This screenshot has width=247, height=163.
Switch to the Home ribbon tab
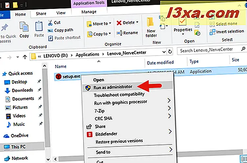click(21, 15)
